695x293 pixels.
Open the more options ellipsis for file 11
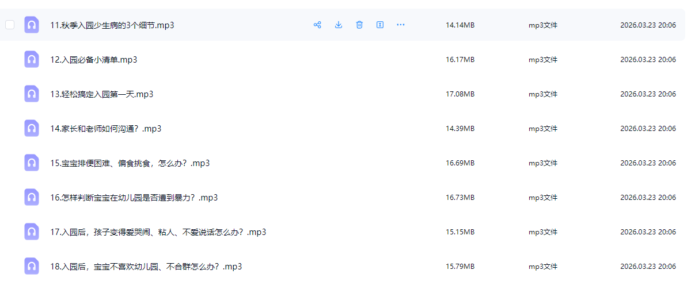[401, 25]
